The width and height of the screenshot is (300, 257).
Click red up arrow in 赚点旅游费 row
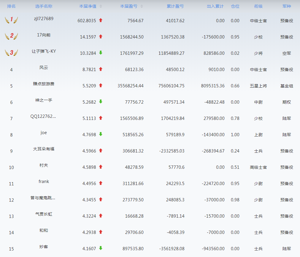click(101, 85)
